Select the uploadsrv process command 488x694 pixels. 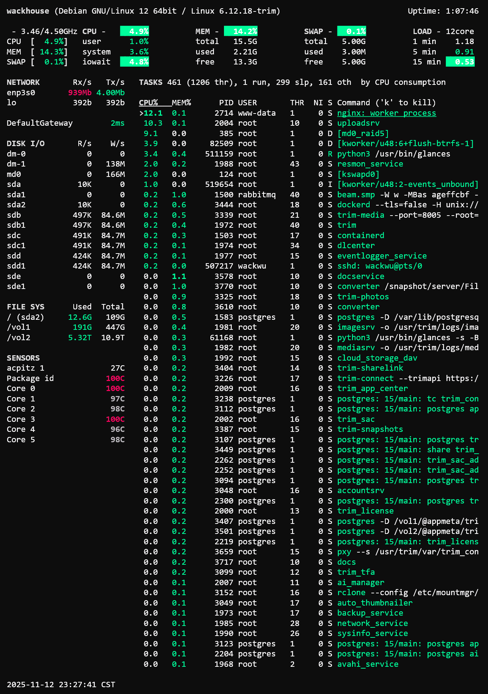pyautogui.click(x=358, y=123)
